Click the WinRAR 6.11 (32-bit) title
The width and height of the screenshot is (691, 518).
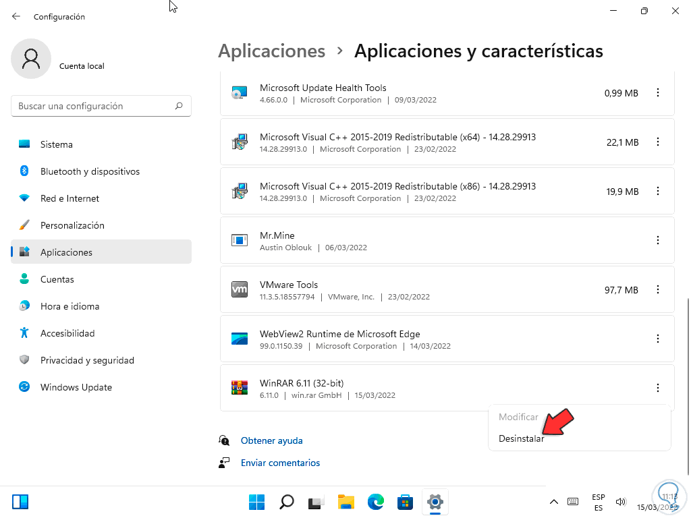(302, 383)
